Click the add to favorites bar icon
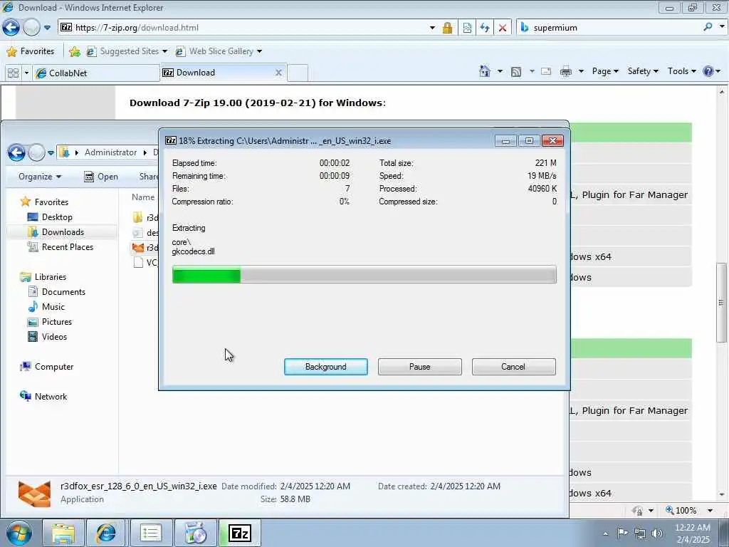 pyautogui.click(x=74, y=51)
